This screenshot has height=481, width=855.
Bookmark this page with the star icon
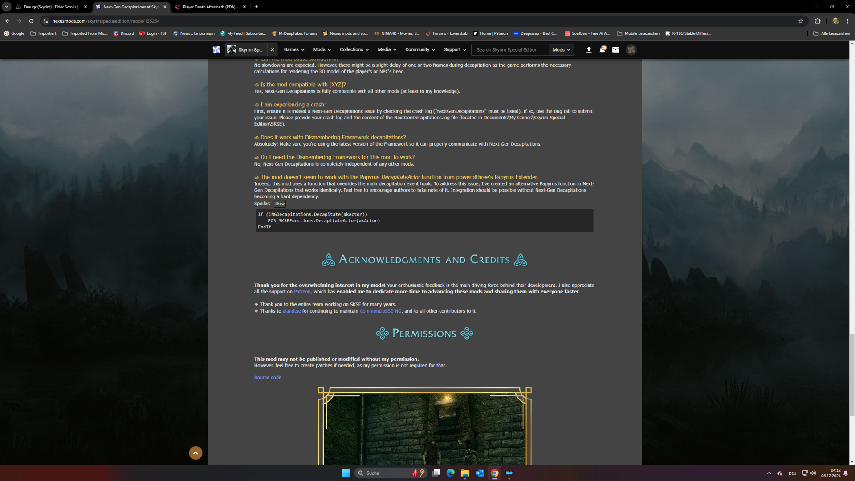click(x=801, y=21)
